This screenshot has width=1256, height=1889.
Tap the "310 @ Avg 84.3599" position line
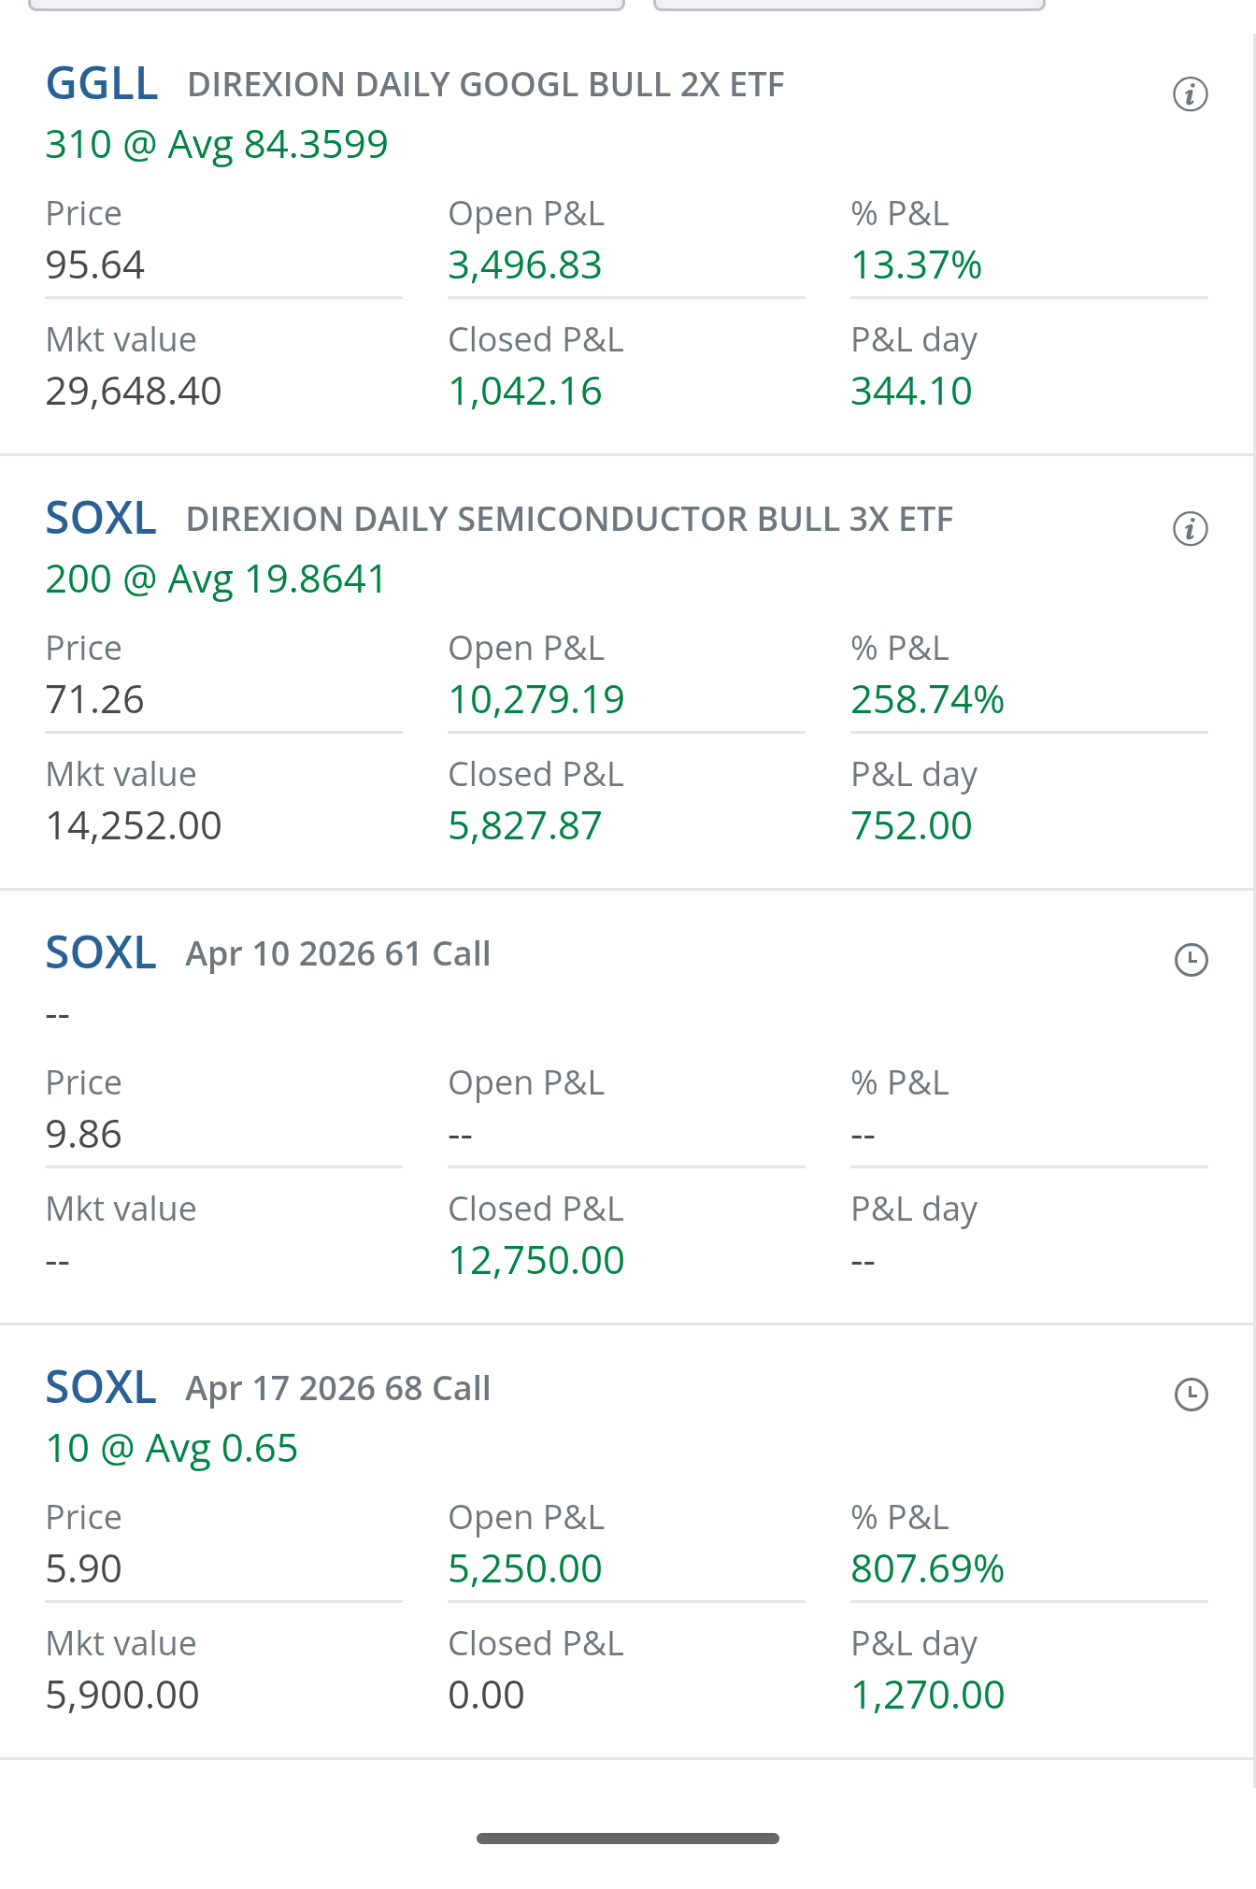tap(216, 145)
